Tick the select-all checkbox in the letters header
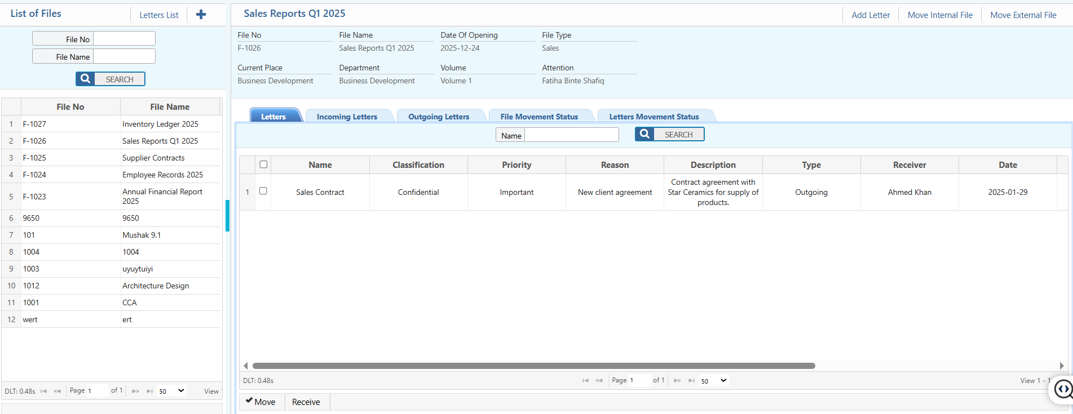The width and height of the screenshot is (1073, 414). tap(263, 164)
